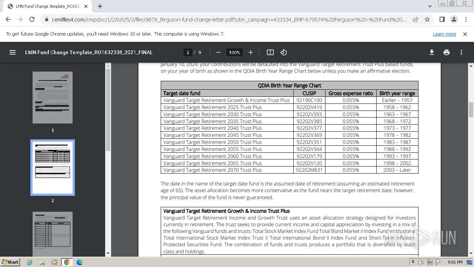Image resolution: width=474 pixels, height=267 pixels.
Task: Click the Birth year range column header
Action: [397, 93]
